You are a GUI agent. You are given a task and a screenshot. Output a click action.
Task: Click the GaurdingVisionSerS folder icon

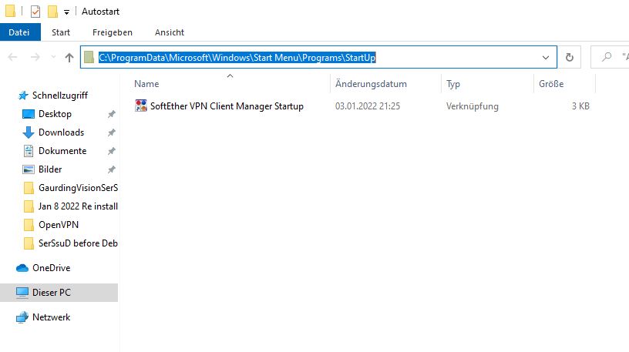(29, 188)
